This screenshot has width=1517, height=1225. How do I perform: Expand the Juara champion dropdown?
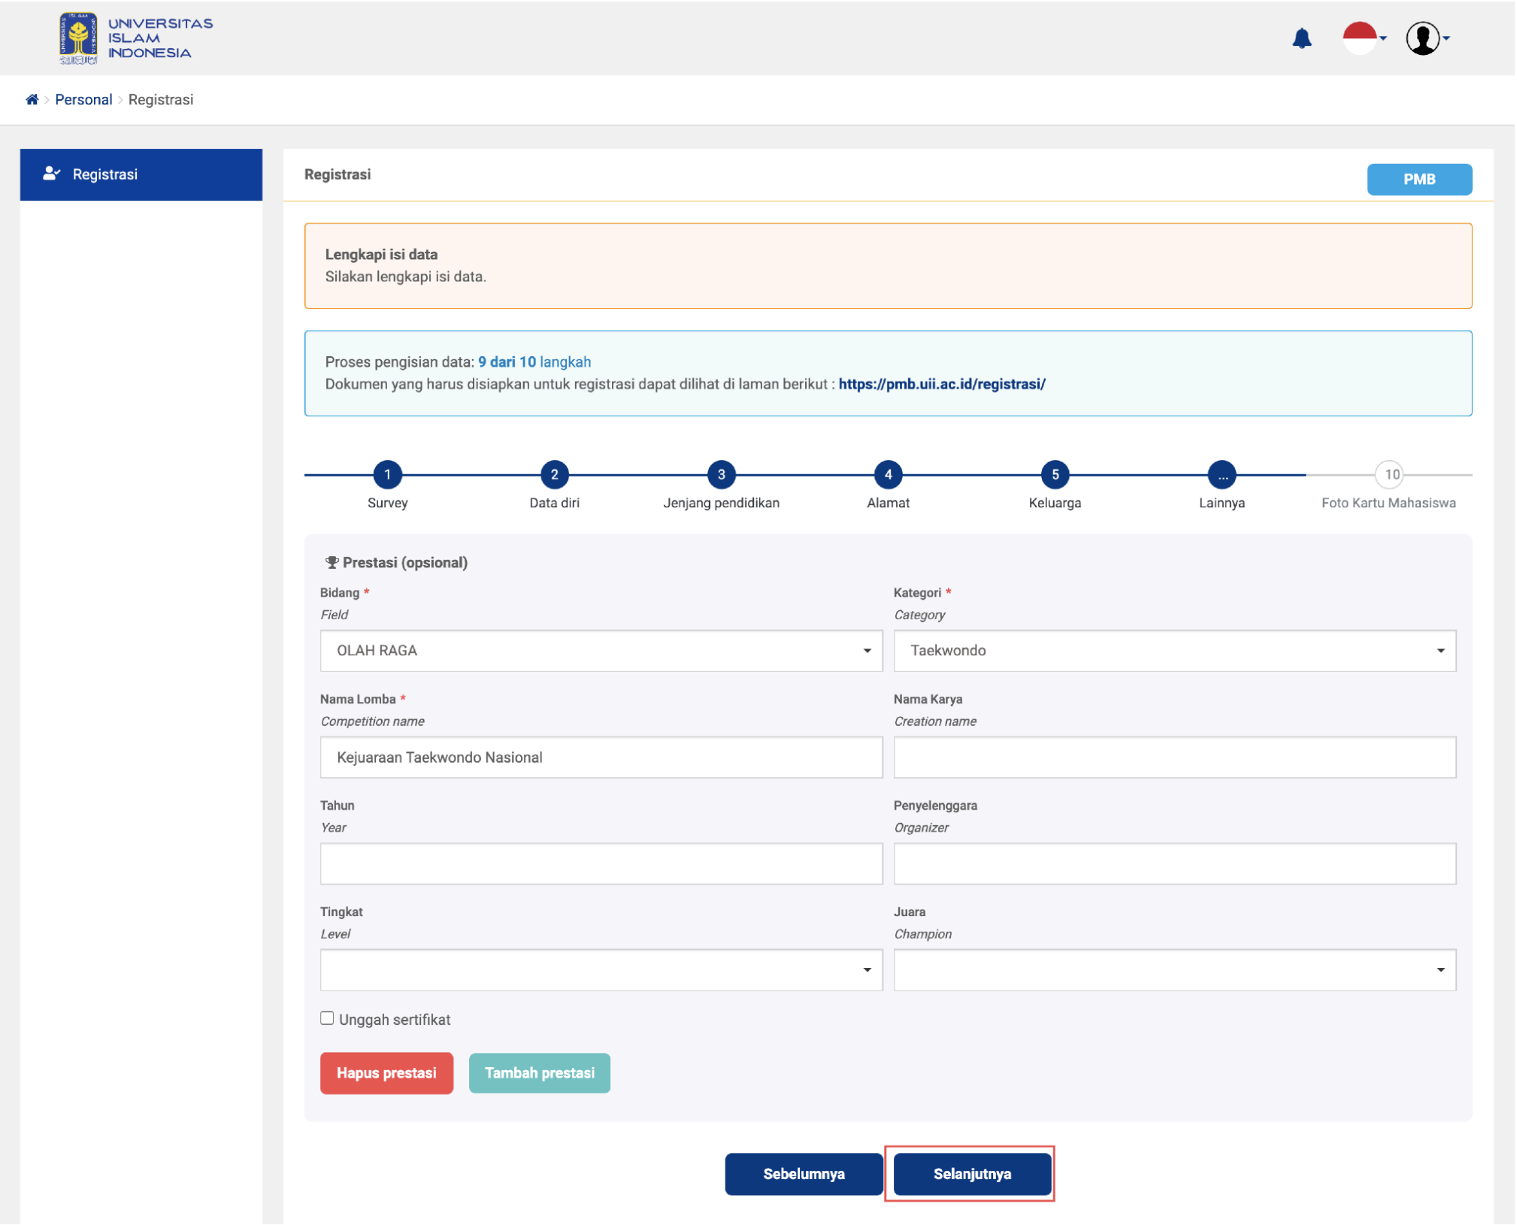tap(1173, 970)
